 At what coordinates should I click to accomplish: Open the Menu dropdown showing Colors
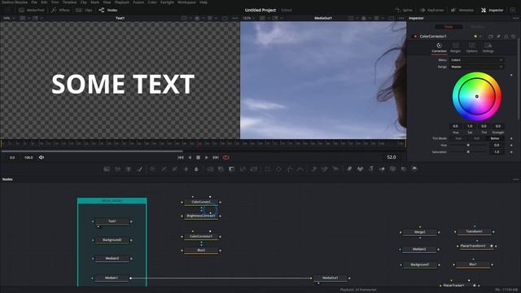477,60
